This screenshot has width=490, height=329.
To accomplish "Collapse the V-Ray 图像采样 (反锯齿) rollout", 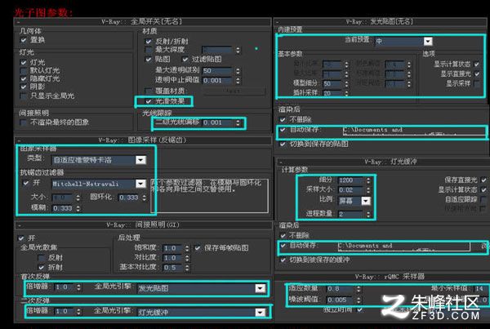I will coord(142,140).
